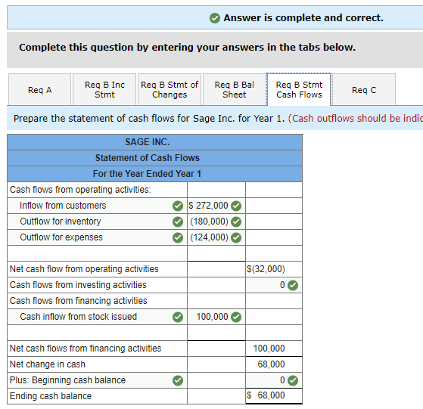This screenshot has height=409, width=423.
Task: Click the Inflow from customers amount field
Action: (x=216, y=206)
